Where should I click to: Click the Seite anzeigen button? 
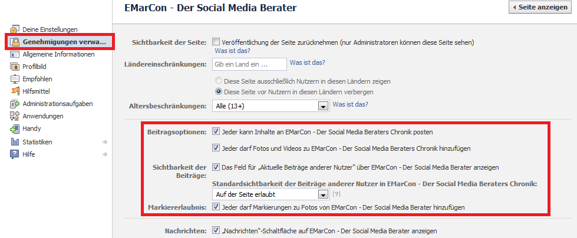click(x=540, y=7)
